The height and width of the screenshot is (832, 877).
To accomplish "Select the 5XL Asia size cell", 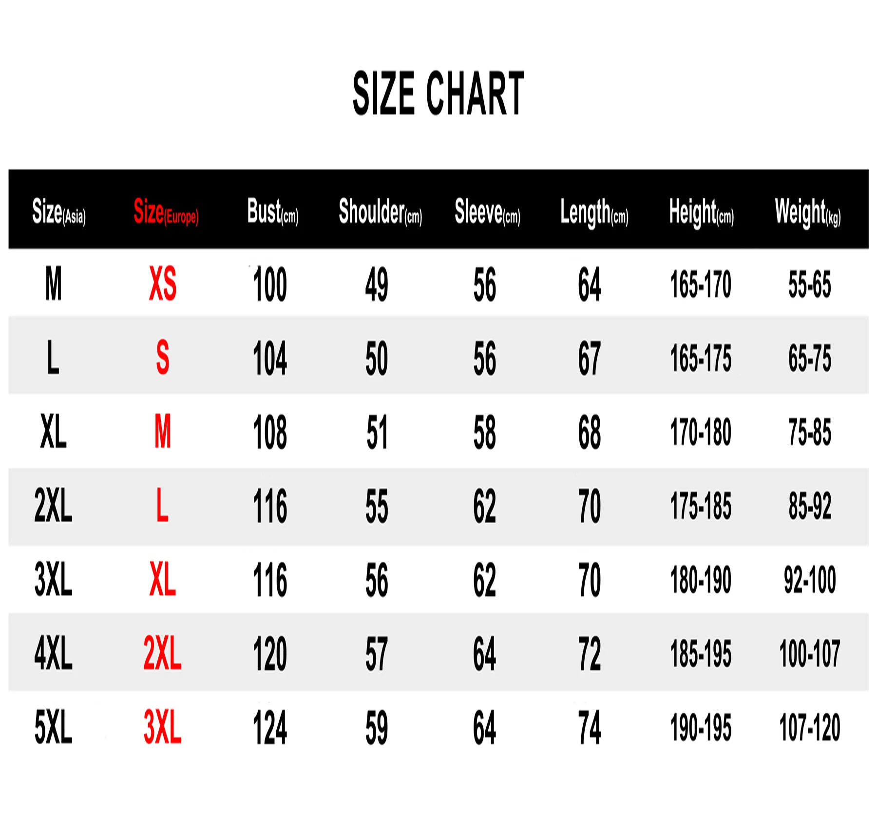I will click(x=53, y=727).
